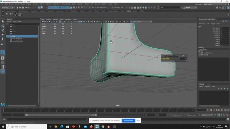Activate the Scale tool in toolbox

click(x=2, y=44)
